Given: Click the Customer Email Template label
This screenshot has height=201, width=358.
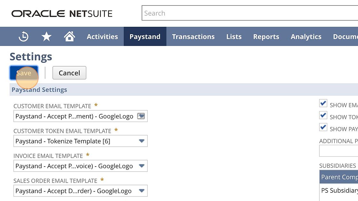Looking at the screenshot, I should pos(52,106).
